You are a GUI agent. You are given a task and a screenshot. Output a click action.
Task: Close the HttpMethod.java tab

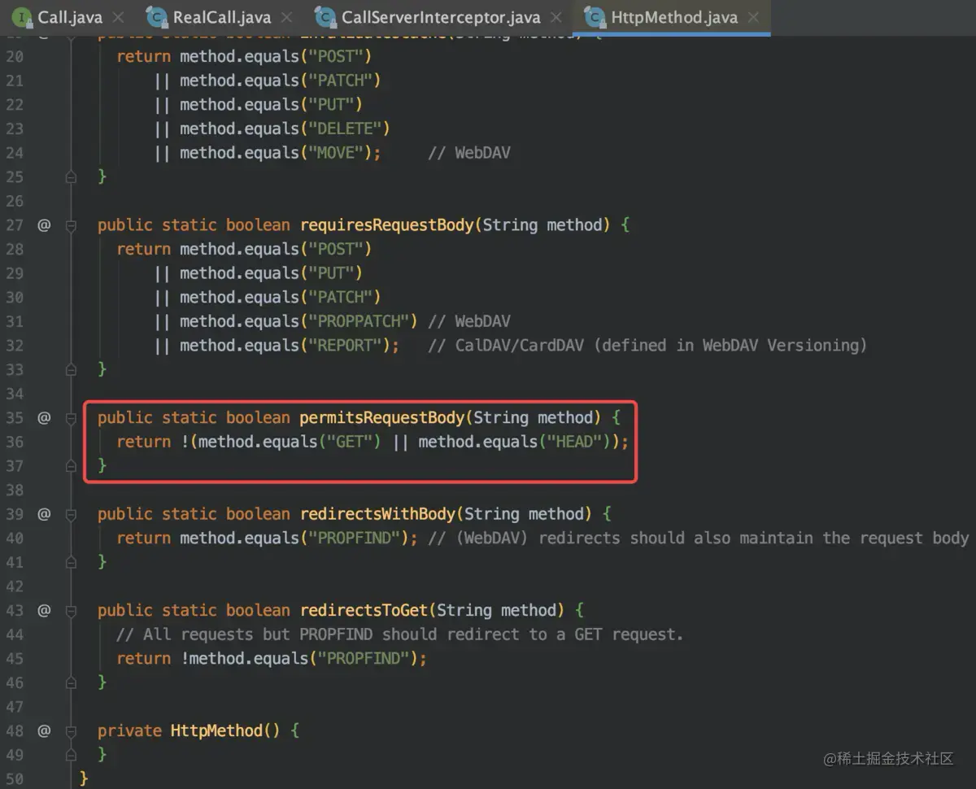(753, 17)
